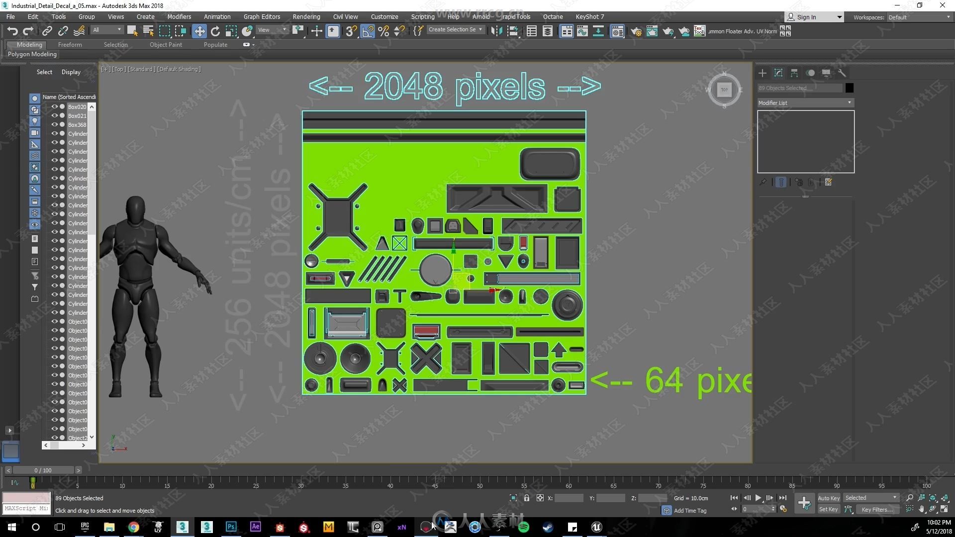Click the Set Key button
The image size is (955, 537).
click(828, 509)
